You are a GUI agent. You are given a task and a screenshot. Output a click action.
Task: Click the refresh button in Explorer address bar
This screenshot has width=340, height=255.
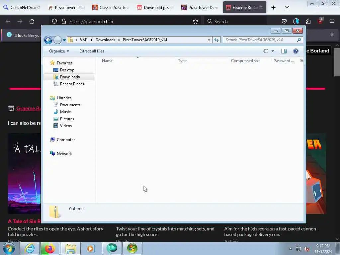(x=216, y=40)
